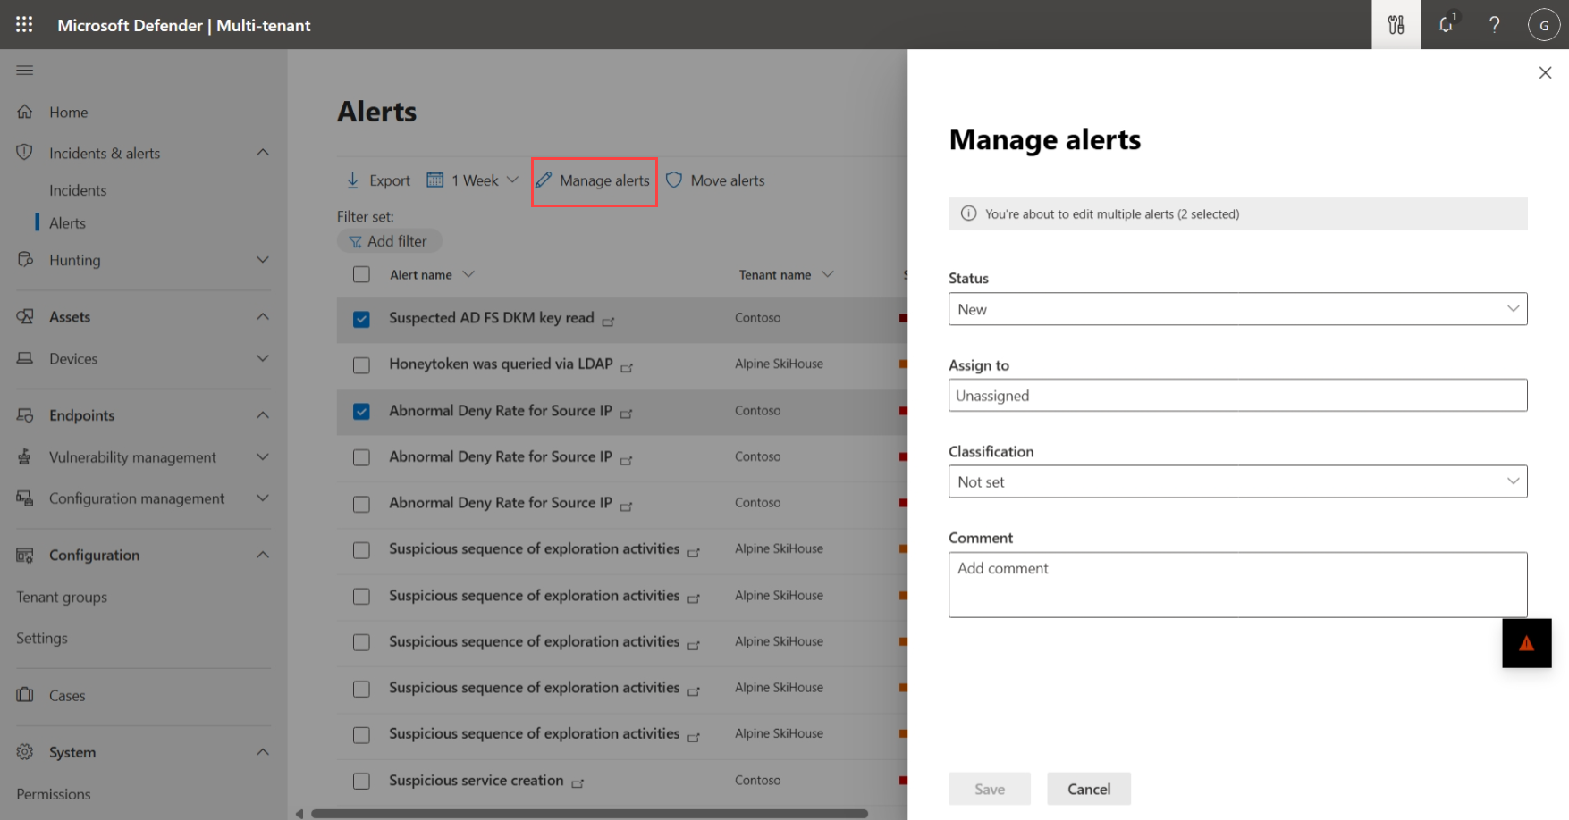The height and width of the screenshot is (820, 1569).
Task: Check the Honeytoken was queried via LDAP checkbox
Action: pyautogui.click(x=361, y=365)
